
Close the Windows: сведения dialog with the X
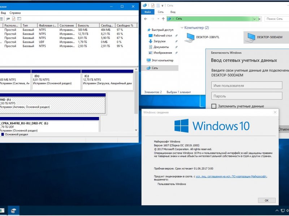(275, 112)
